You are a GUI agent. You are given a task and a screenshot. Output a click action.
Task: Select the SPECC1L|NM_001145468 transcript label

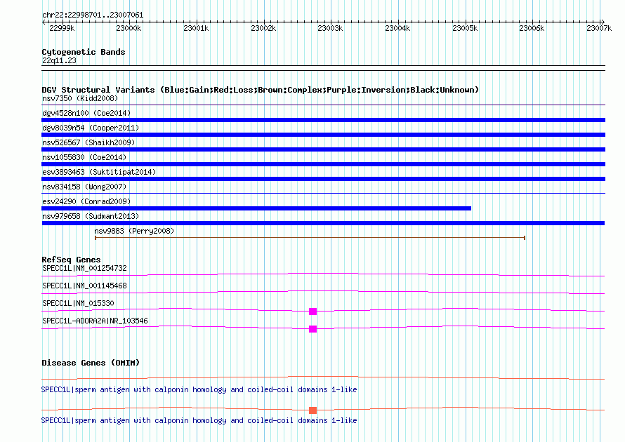pos(84,286)
